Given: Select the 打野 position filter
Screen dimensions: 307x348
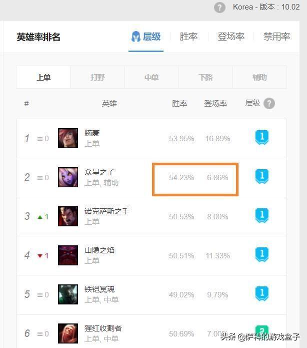Looking at the screenshot, I should [97, 78].
